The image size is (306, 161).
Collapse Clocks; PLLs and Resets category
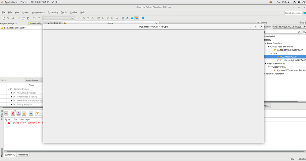tap(269, 47)
